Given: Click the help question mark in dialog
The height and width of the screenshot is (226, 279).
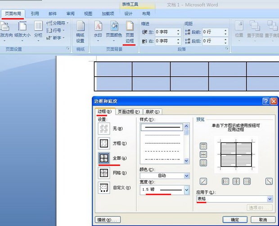Looking at the screenshot, I should coord(266,101).
